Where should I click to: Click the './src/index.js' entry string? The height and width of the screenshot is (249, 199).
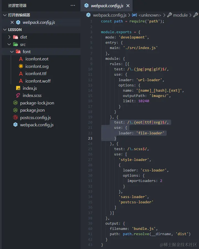point(140,48)
